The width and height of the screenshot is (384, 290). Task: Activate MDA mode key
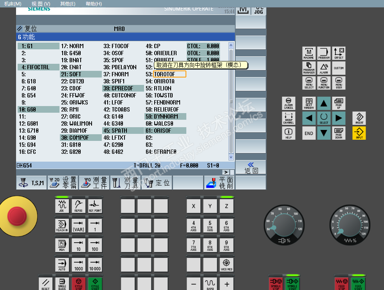click(62, 245)
